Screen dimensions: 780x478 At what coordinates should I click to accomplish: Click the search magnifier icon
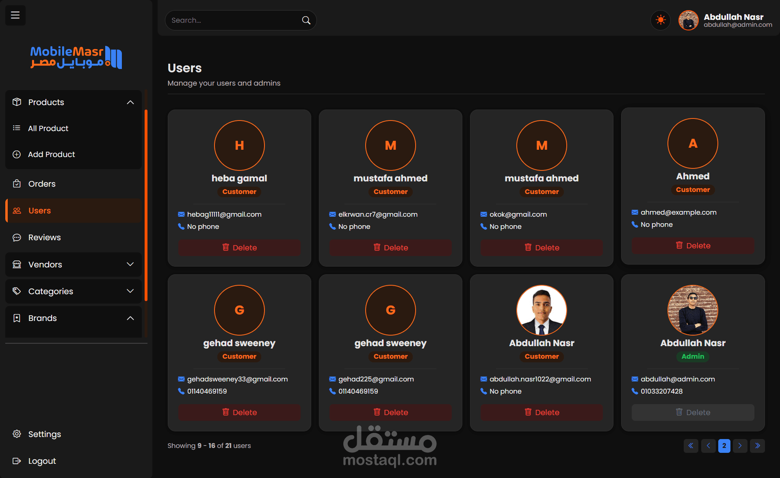pos(306,20)
